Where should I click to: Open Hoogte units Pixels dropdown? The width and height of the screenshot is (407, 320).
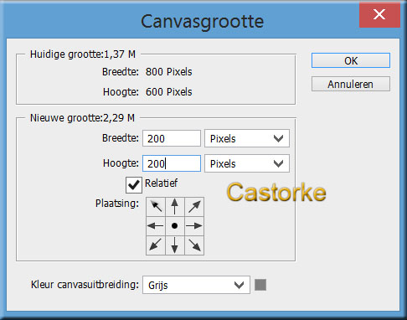tap(247, 163)
